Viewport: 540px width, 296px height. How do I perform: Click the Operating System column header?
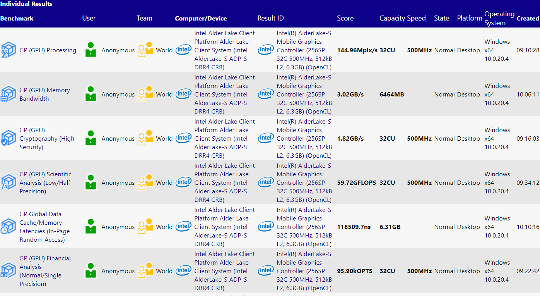pyautogui.click(x=499, y=18)
